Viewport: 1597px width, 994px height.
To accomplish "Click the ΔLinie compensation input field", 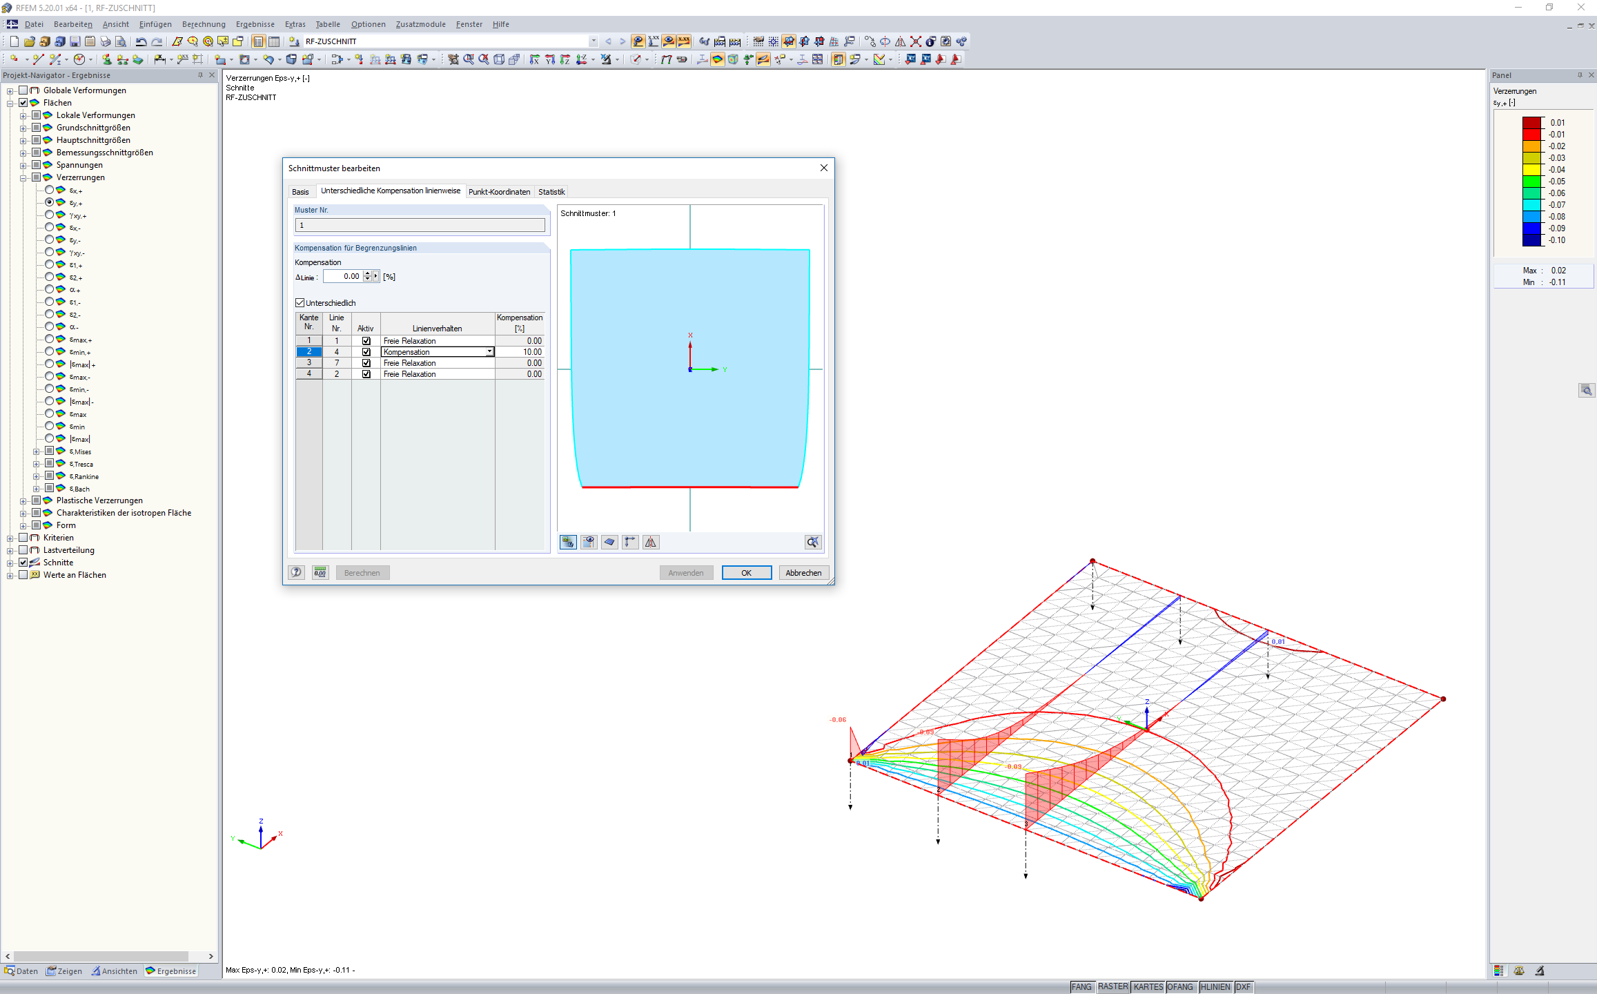I will (x=343, y=276).
